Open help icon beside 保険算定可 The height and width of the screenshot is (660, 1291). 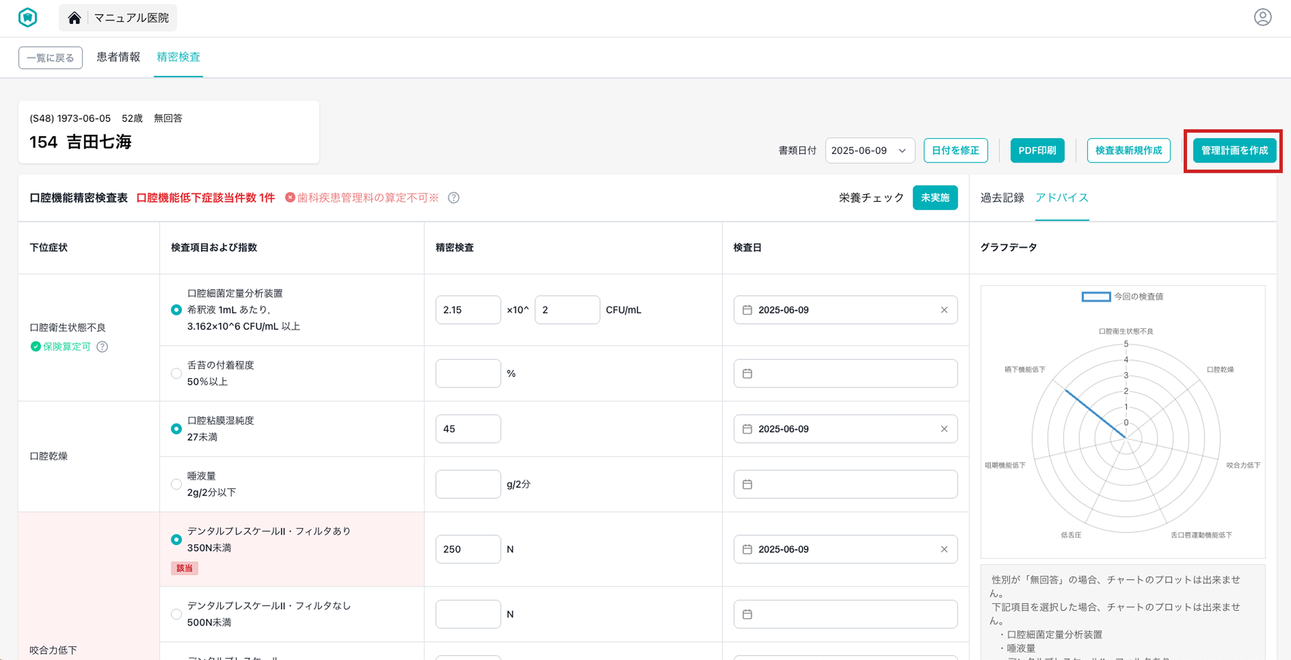click(x=102, y=347)
